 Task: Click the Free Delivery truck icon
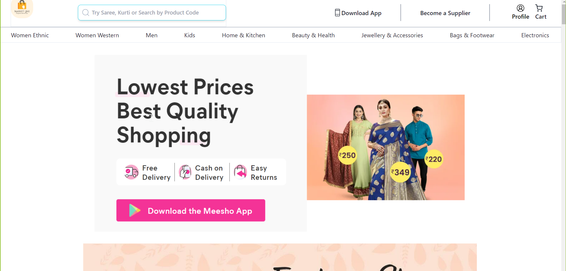[131, 172]
